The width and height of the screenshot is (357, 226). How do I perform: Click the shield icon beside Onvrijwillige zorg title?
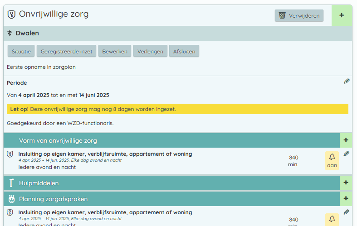point(11,14)
